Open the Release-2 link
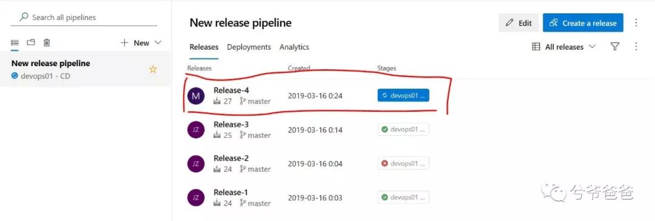The height and width of the screenshot is (221, 655). 231,158
